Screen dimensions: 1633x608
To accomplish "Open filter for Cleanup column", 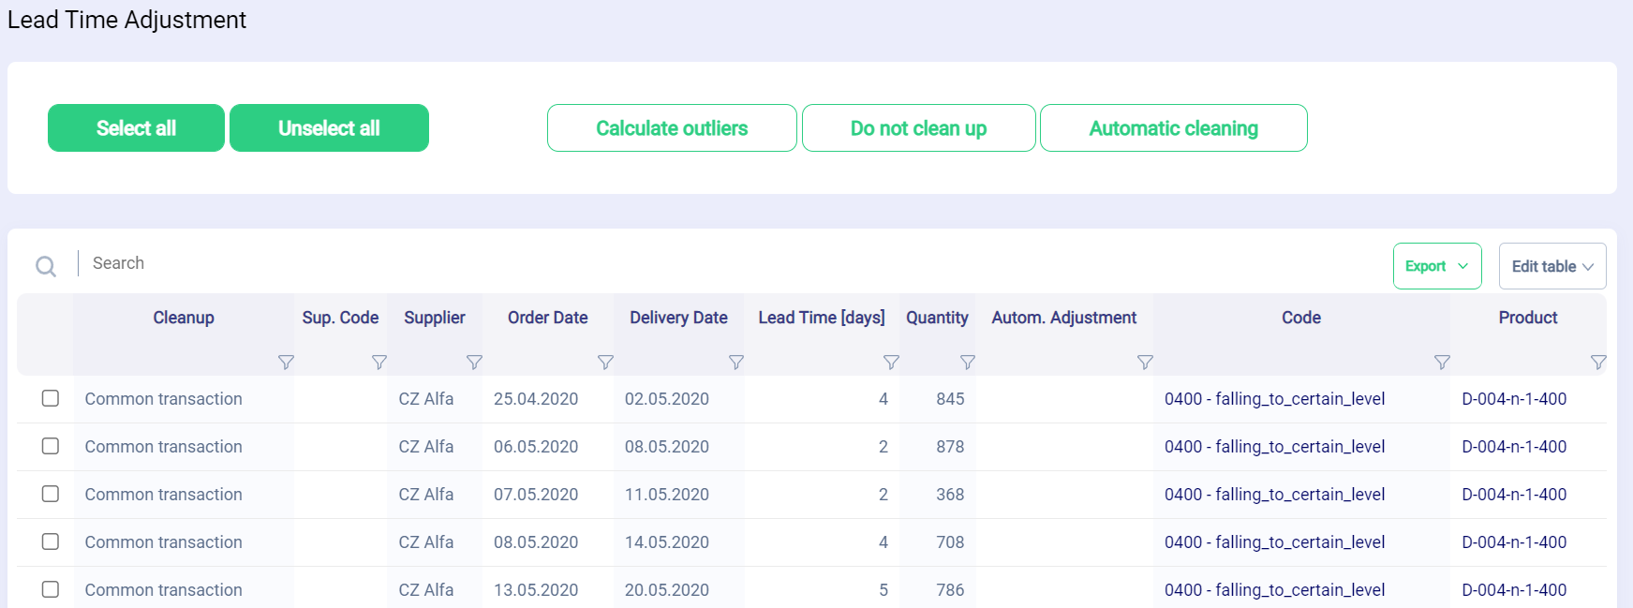I will (286, 363).
